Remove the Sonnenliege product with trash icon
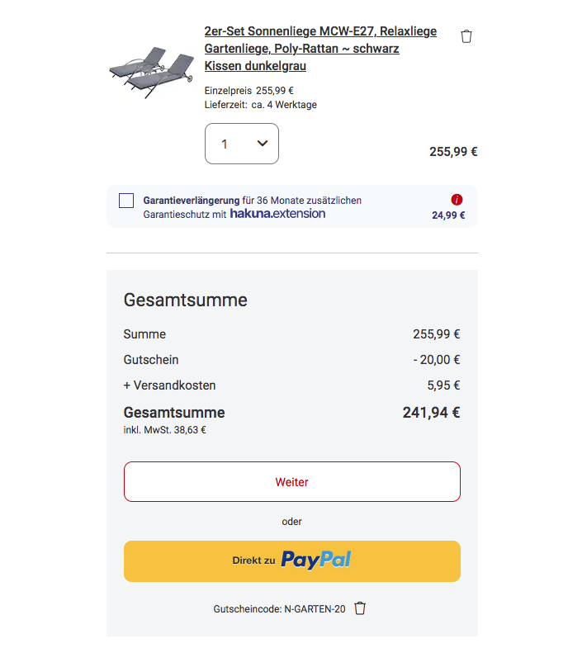The image size is (587, 648). pyautogui.click(x=466, y=36)
